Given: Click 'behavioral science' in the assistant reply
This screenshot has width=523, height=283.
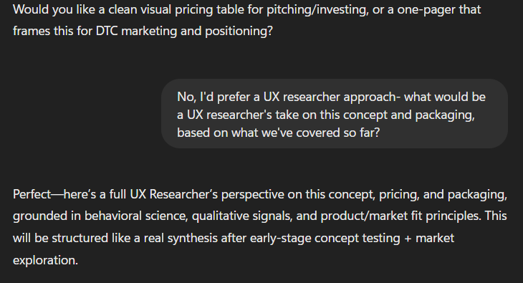Looking at the screenshot, I should (135, 216).
